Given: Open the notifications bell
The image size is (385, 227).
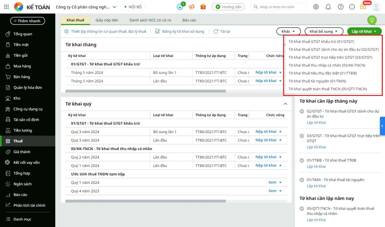Looking at the screenshot, I should point(328,7).
